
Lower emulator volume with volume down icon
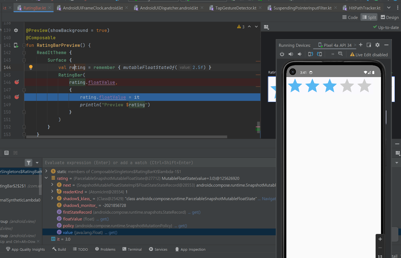[x=300, y=54]
